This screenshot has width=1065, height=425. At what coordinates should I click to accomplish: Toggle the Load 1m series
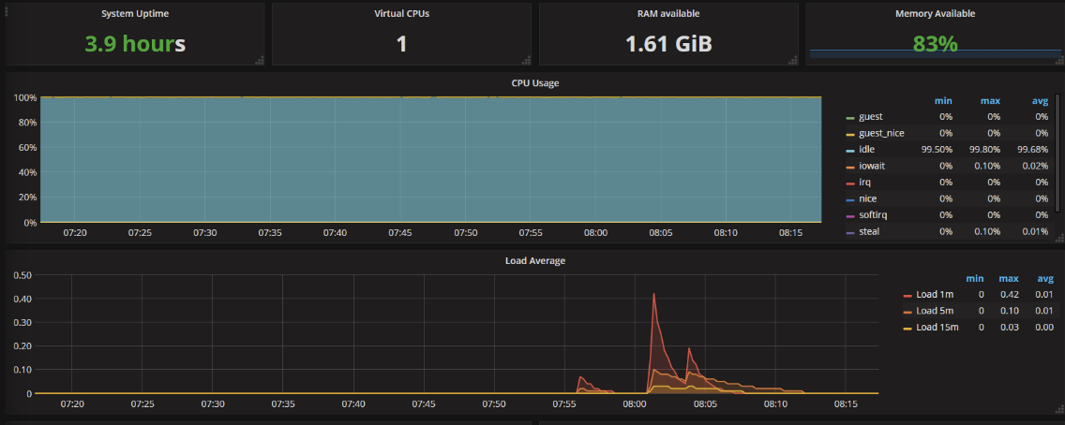click(x=935, y=294)
